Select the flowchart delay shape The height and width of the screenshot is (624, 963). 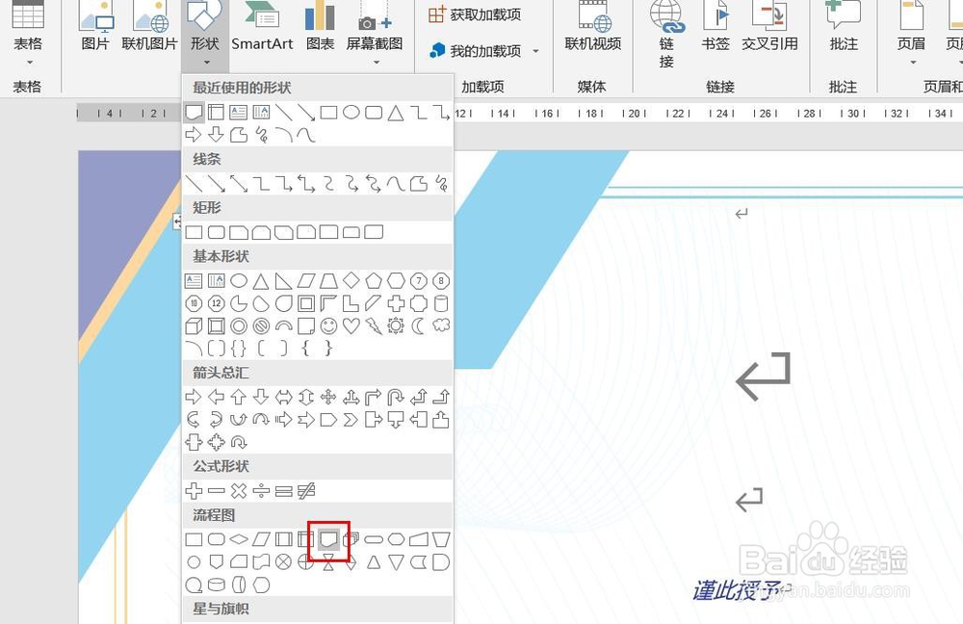(441, 562)
